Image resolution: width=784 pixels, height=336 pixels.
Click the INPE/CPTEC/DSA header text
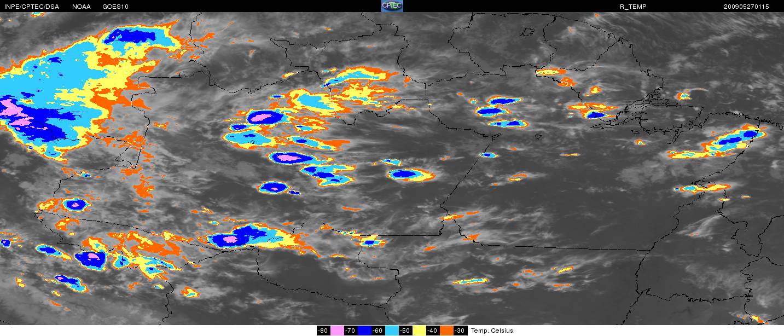point(31,7)
